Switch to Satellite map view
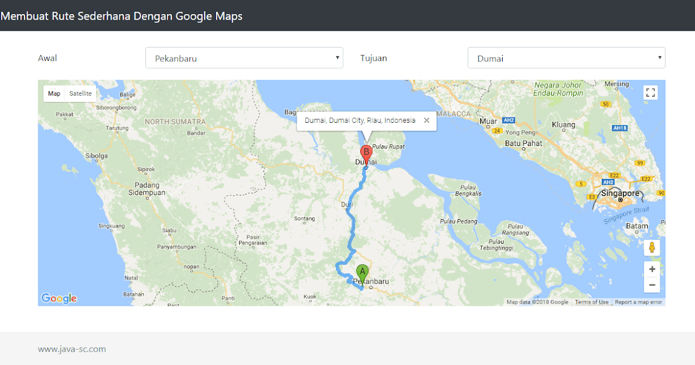Image resolution: width=695 pixels, height=365 pixels. pyautogui.click(x=81, y=93)
